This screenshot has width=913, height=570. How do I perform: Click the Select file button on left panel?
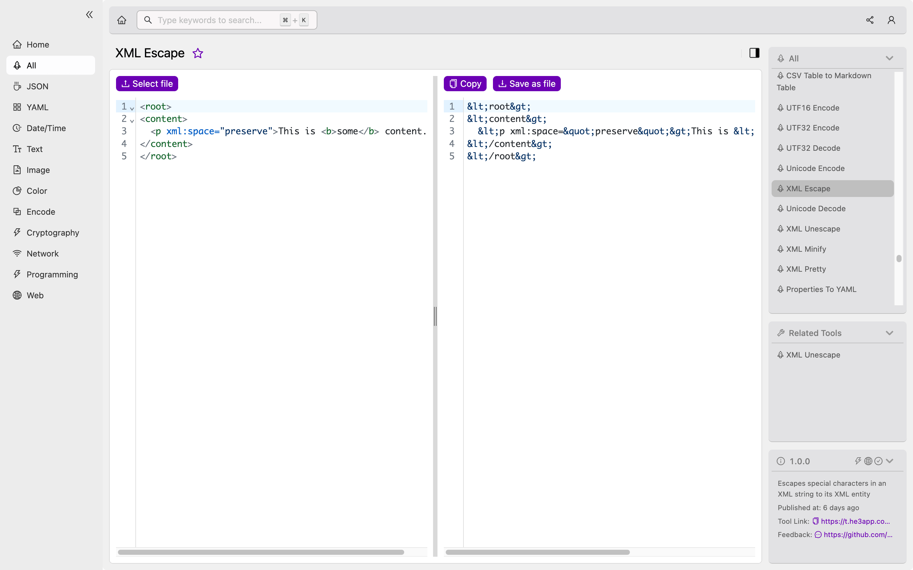coord(147,83)
